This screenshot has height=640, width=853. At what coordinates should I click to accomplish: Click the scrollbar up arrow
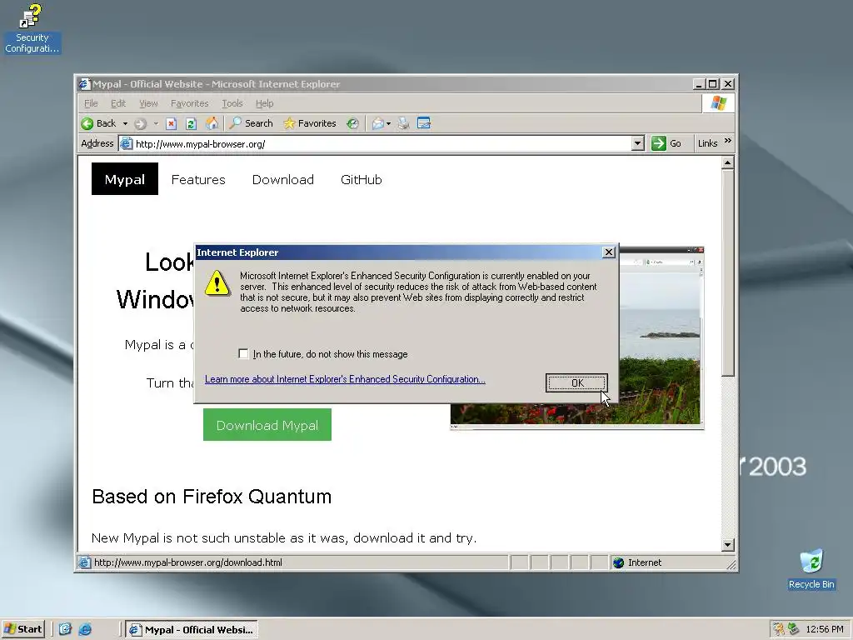(728, 162)
